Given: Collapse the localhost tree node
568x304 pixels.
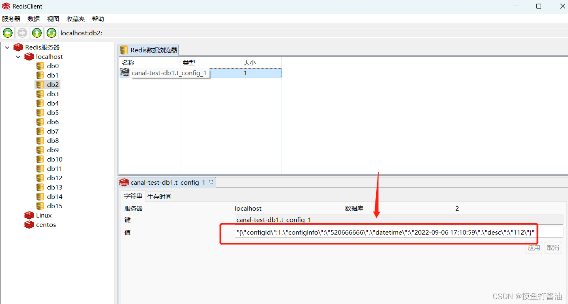Looking at the screenshot, I should coord(18,57).
